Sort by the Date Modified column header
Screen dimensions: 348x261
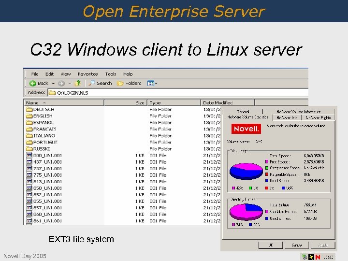click(228, 103)
